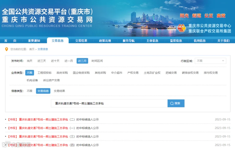The width and height of the screenshot is (235, 149).
Task: Open the 监管信息 navigation tab
Action: [x=176, y=41]
